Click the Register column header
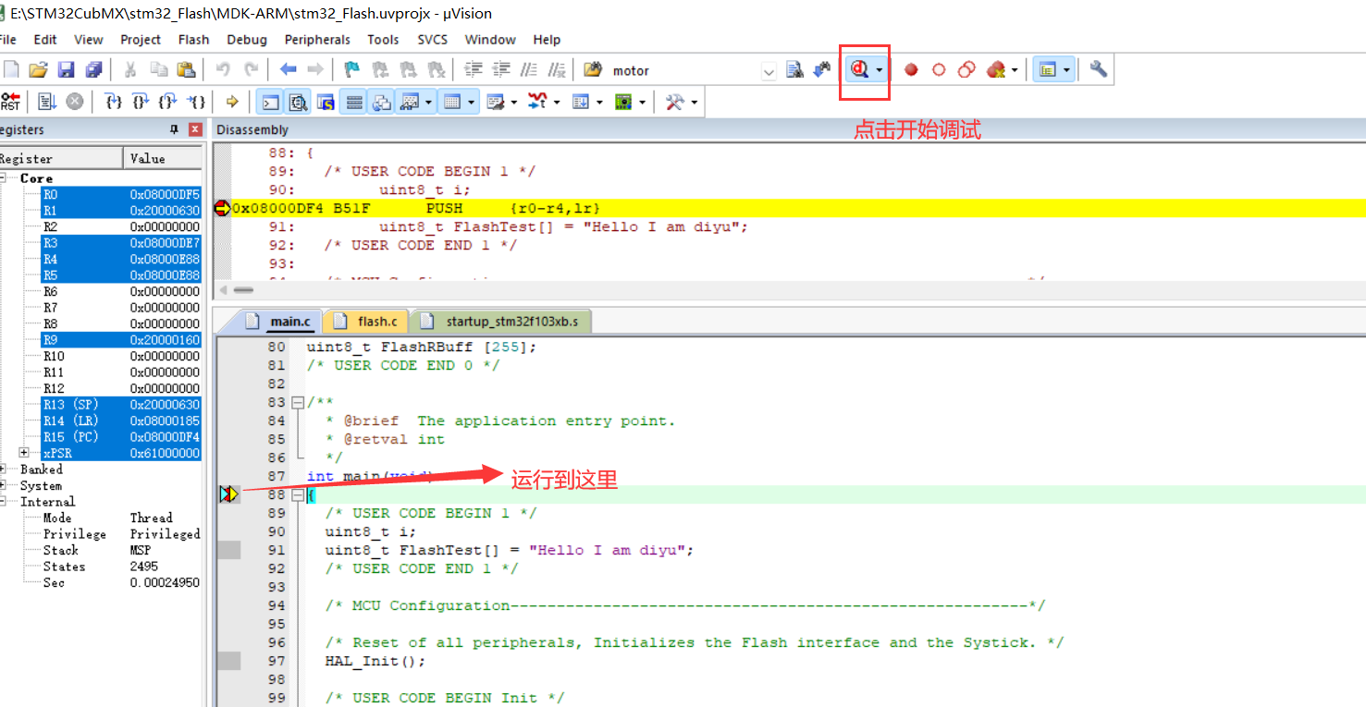This screenshot has width=1366, height=707. [x=61, y=159]
